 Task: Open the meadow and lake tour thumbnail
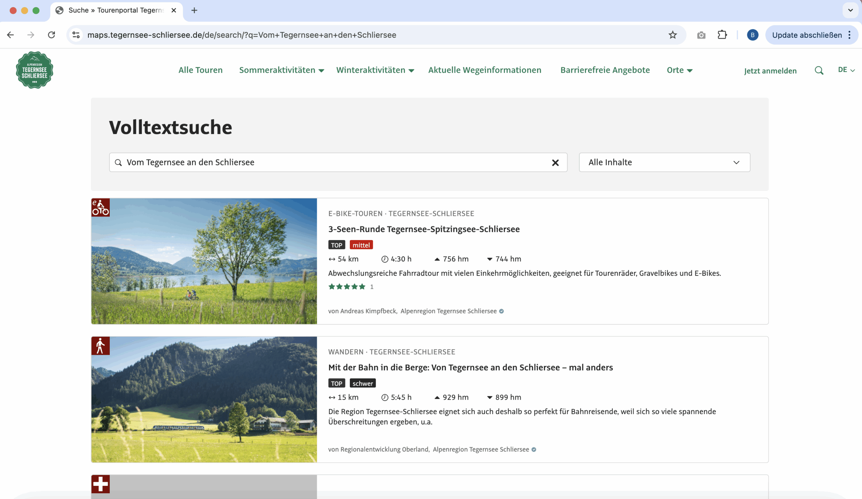point(204,261)
